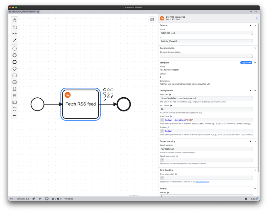Click the deploy rocket icon in the status bar
The width and height of the screenshot is (268, 212).
[33, 199]
